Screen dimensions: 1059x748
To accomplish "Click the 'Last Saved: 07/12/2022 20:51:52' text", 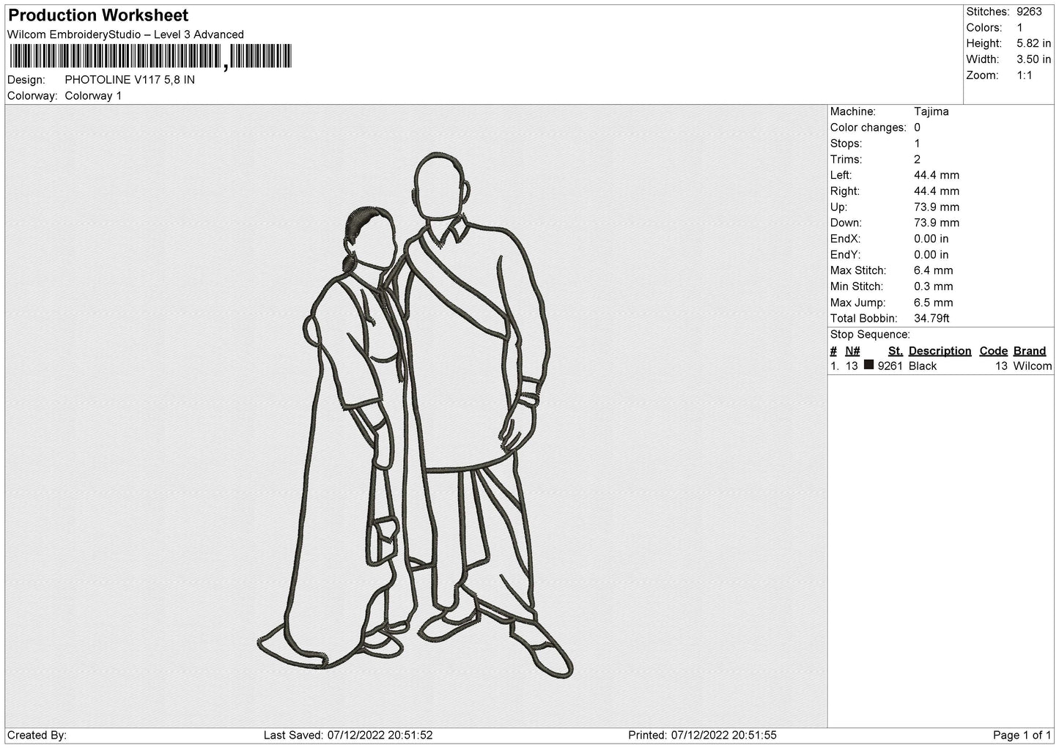I will pos(348,736).
